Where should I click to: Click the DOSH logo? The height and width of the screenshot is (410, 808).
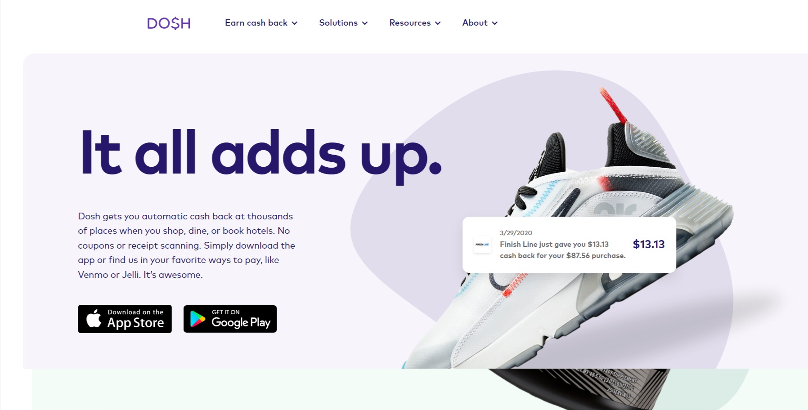169,23
